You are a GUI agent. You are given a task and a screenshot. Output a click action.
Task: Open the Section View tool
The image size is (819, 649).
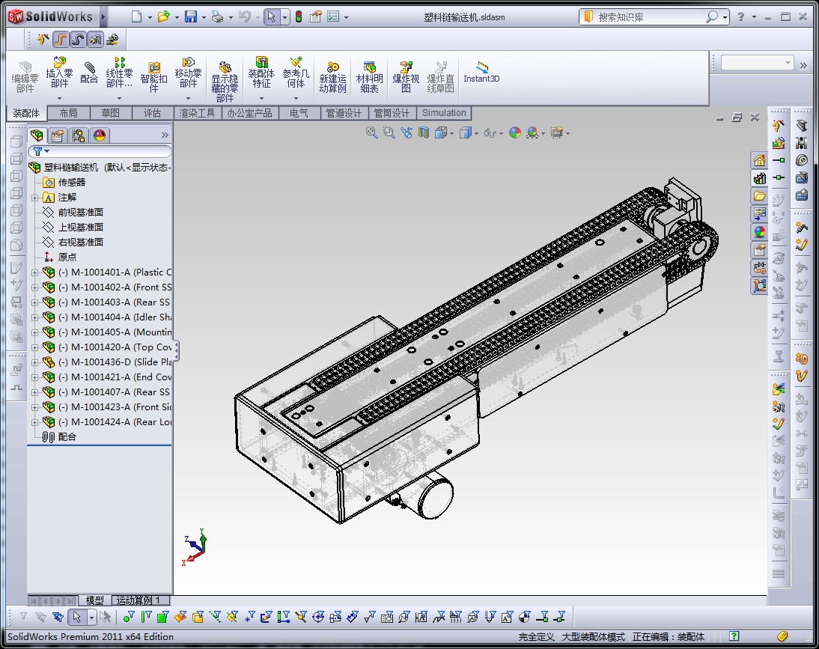[x=424, y=132]
